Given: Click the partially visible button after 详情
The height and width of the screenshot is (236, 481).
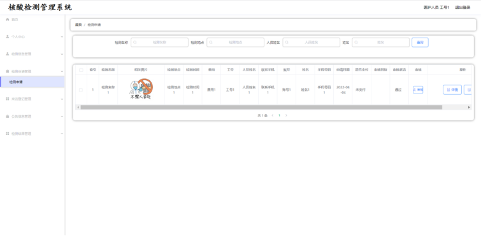Looking at the screenshot, I should click(468, 90).
